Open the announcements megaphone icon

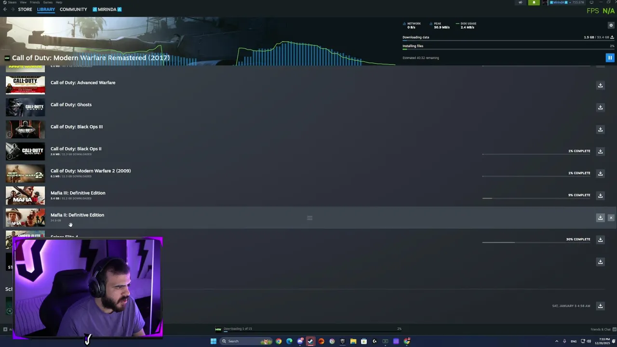tap(520, 2)
